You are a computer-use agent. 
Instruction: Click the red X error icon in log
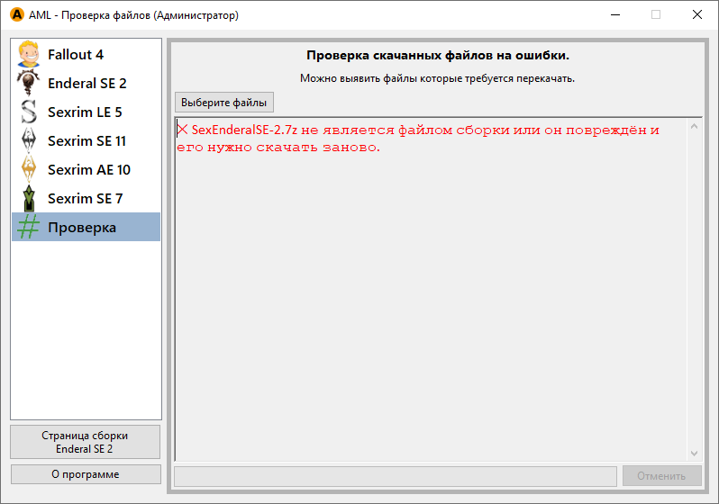[182, 130]
